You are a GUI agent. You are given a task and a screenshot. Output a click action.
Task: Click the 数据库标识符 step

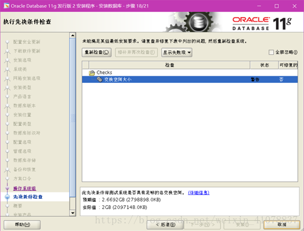[26, 133]
